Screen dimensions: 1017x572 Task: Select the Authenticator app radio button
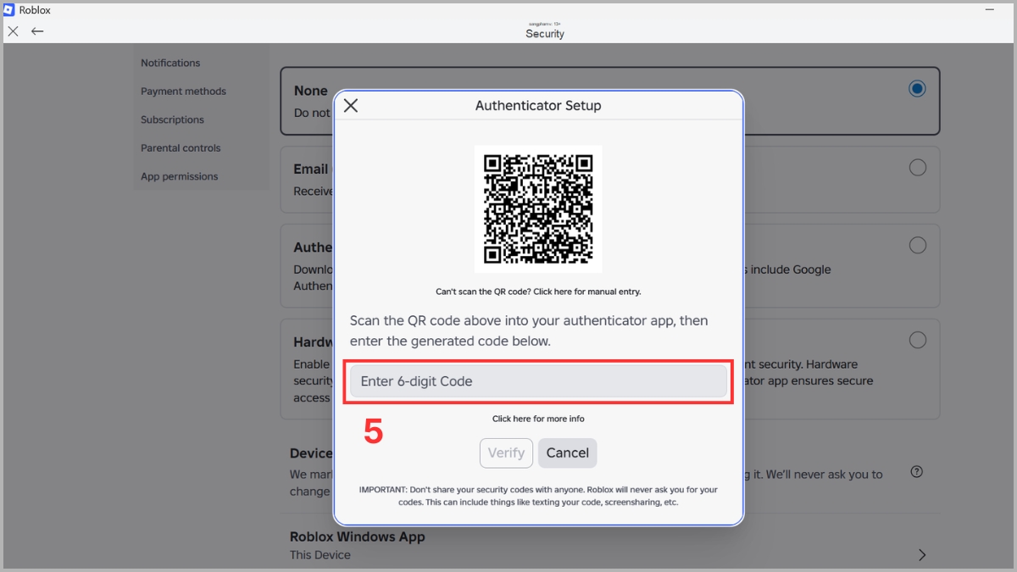917,246
